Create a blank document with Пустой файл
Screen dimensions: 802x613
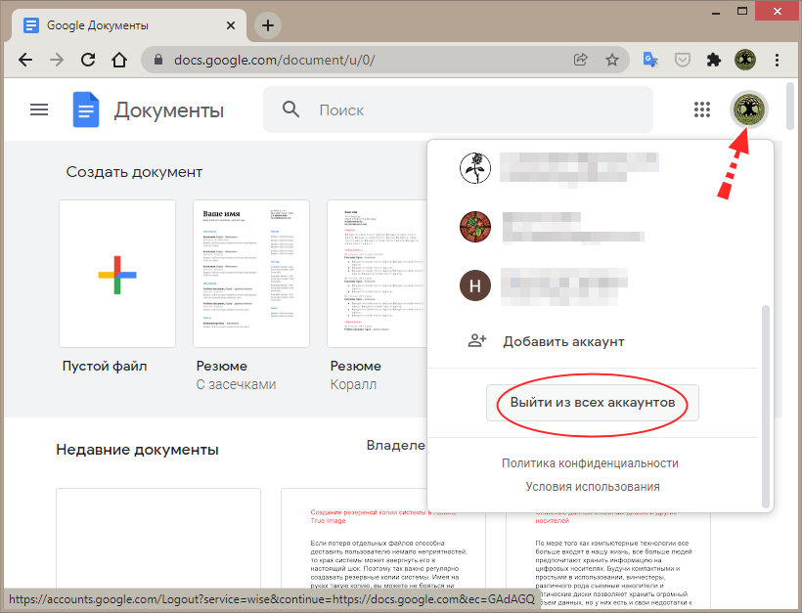pyautogui.click(x=117, y=274)
